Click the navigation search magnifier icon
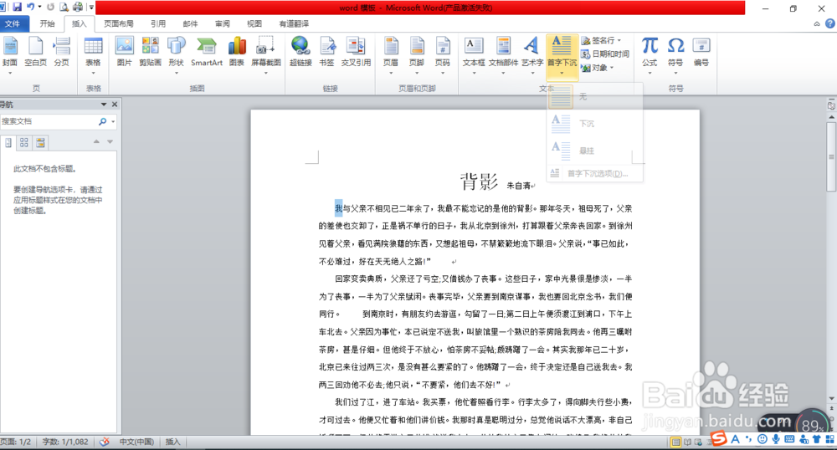The image size is (837, 450). tap(102, 121)
